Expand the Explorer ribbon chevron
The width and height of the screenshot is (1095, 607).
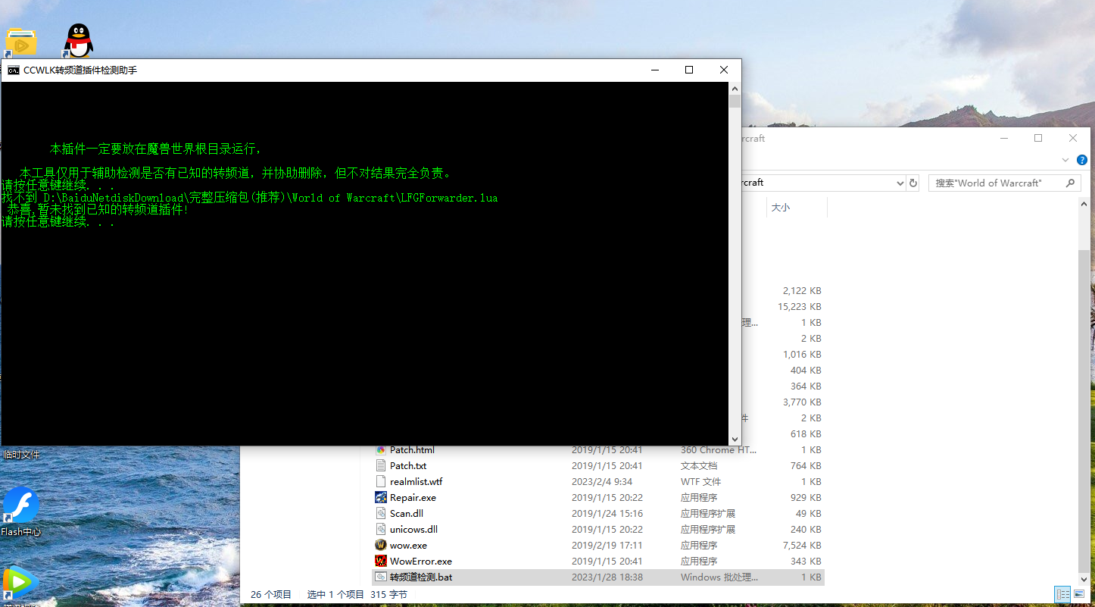point(1065,160)
